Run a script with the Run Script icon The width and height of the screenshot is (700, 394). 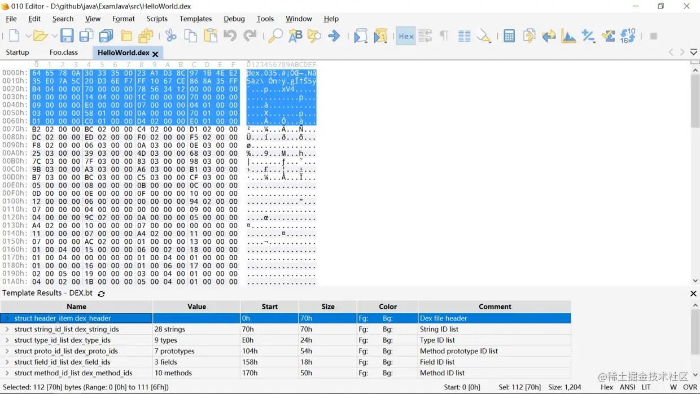click(x=360, y=36)
